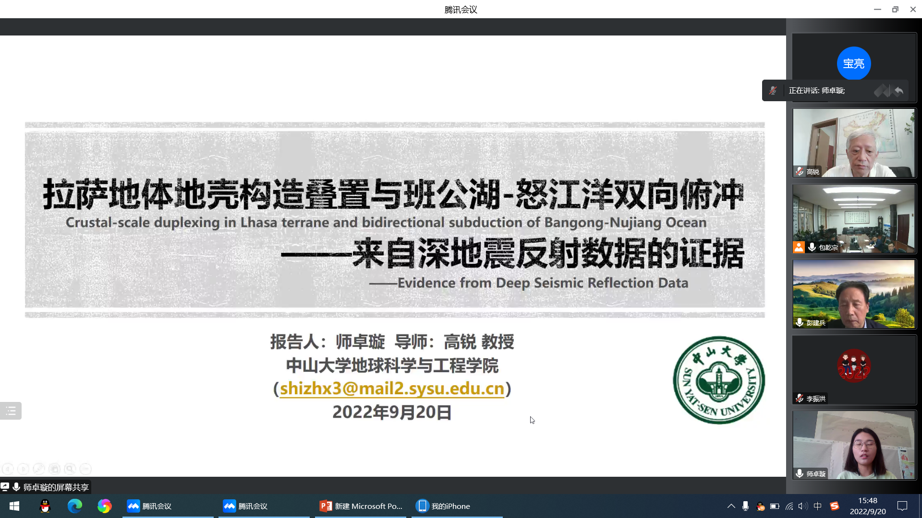Open the Microsoft Edge taskbar icon

(75, 506)
